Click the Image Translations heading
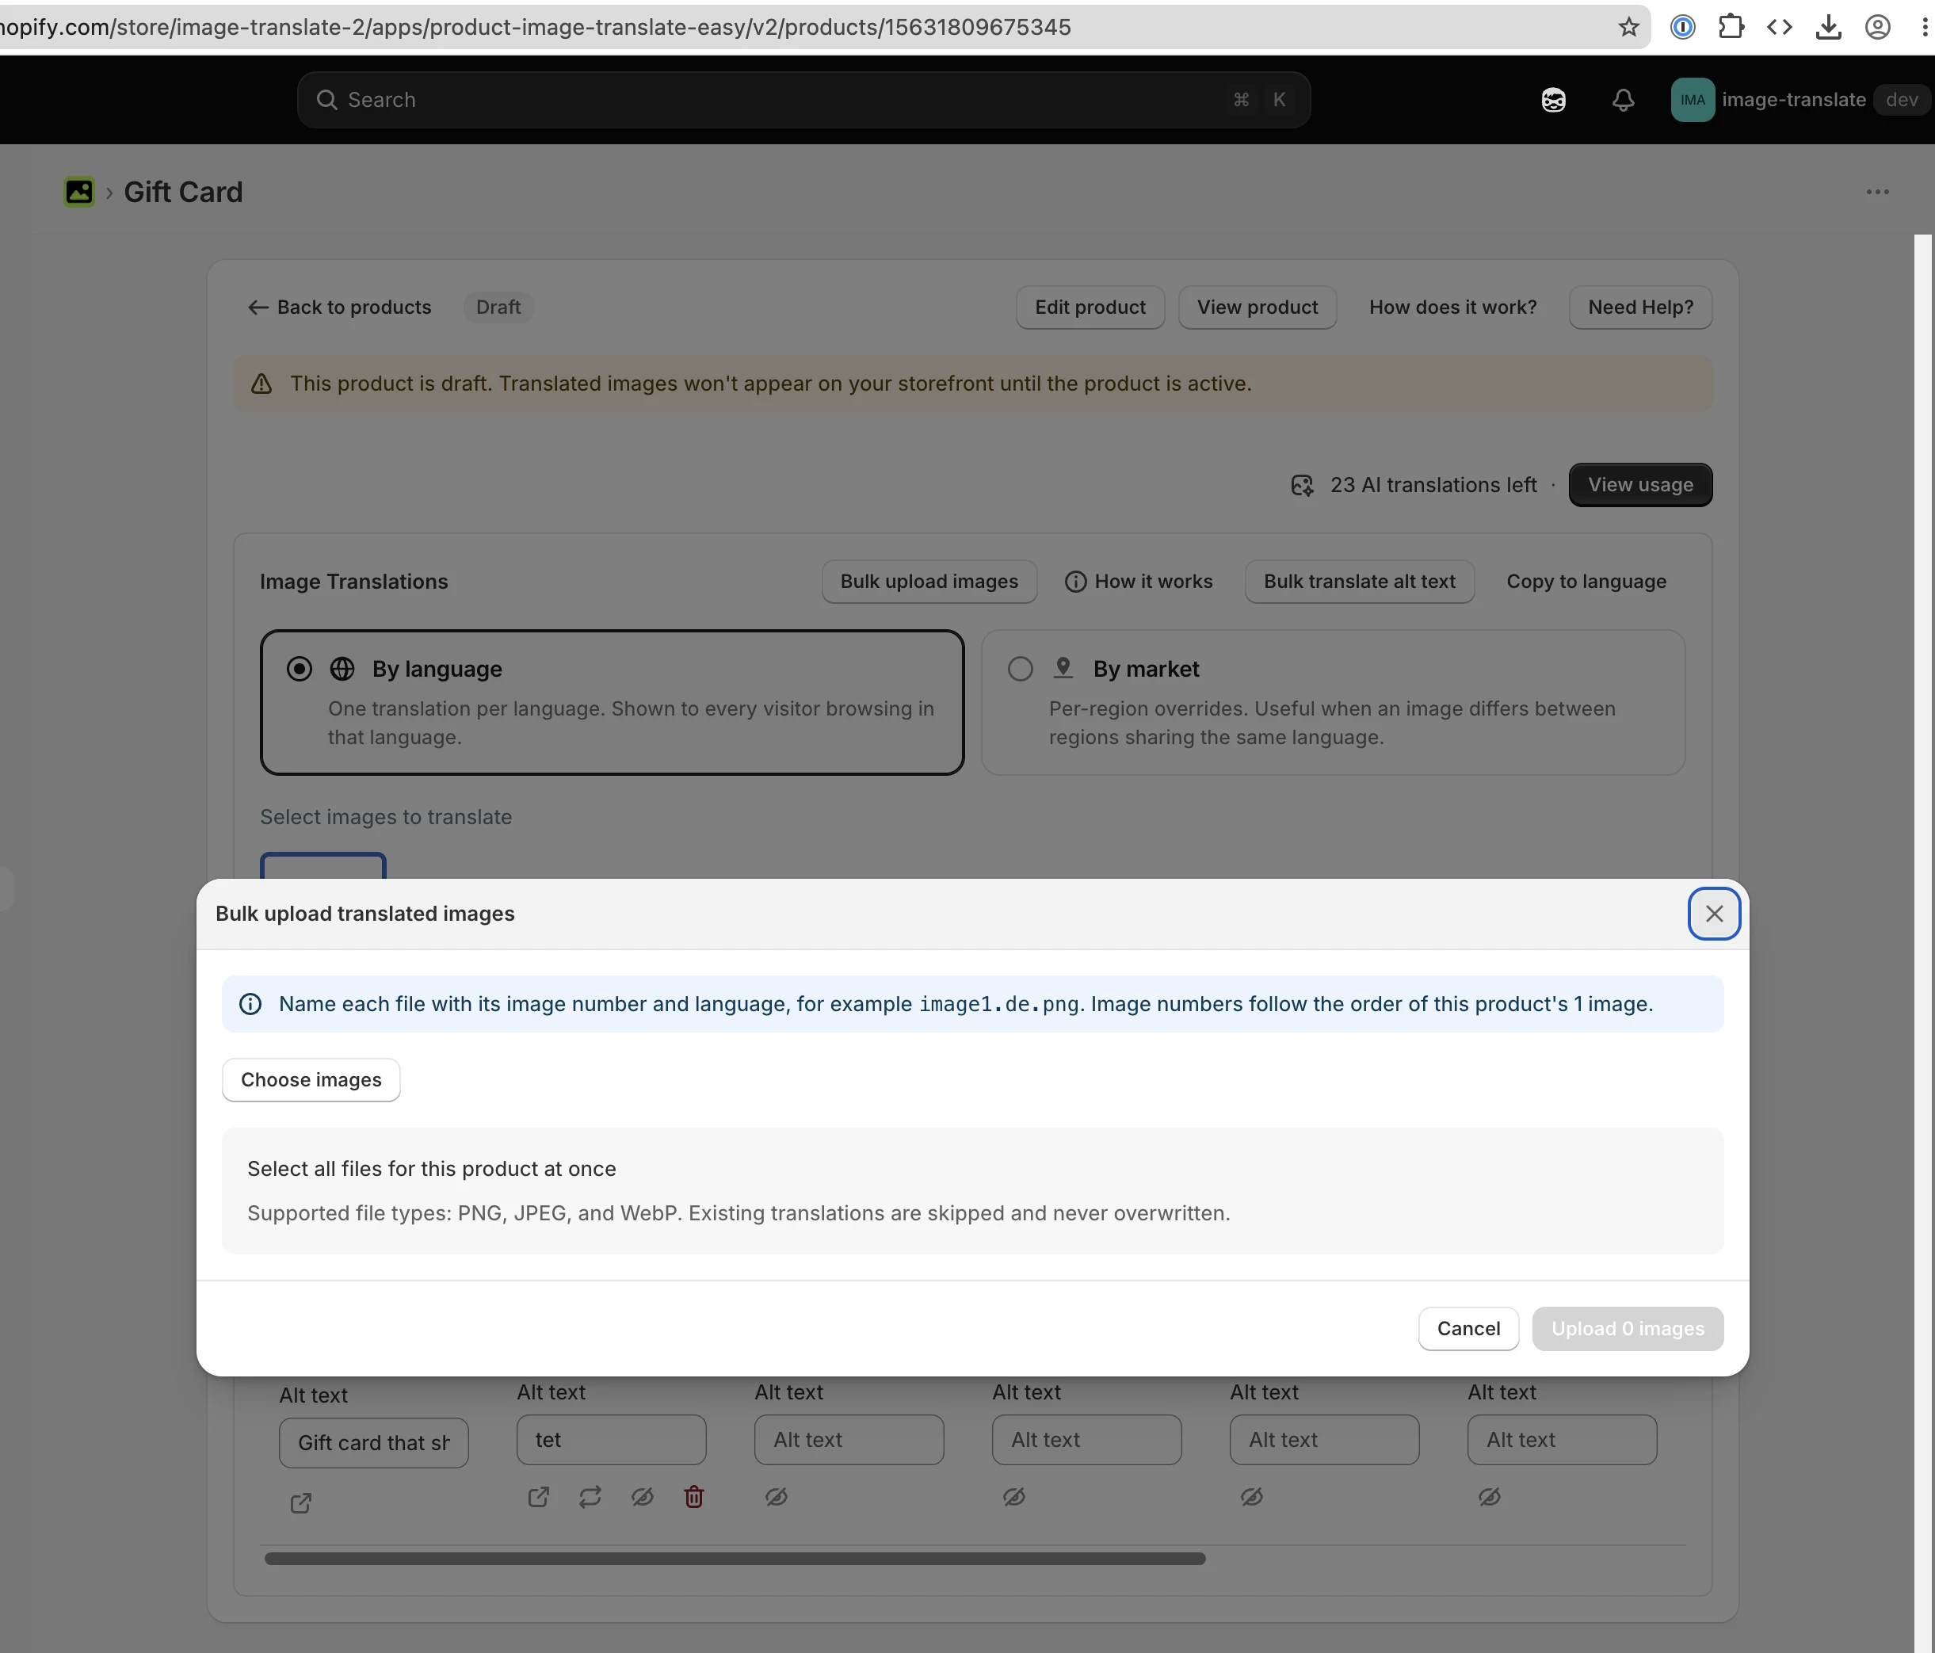Image resolution: width=1935 pixels, height=1653 pixels. [354, 581]
